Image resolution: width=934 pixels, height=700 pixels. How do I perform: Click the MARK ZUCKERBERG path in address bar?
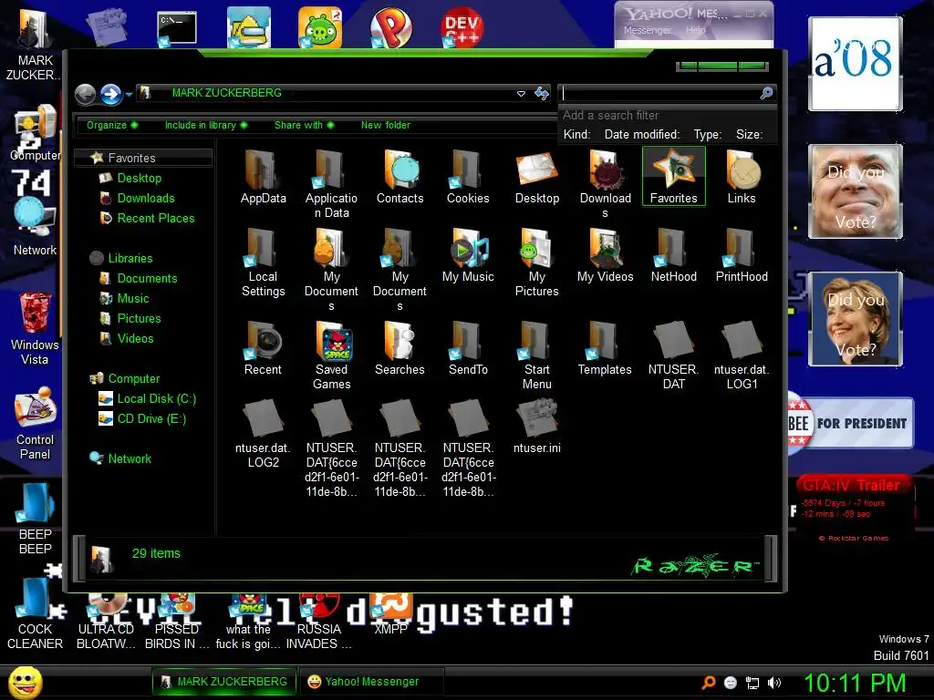pyautogui.click(x=226, y=93)
